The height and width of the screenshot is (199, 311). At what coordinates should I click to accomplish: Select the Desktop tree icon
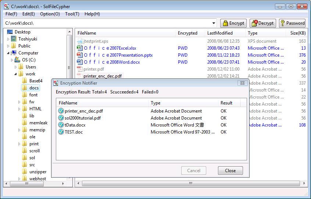click(x=10, y=32)
